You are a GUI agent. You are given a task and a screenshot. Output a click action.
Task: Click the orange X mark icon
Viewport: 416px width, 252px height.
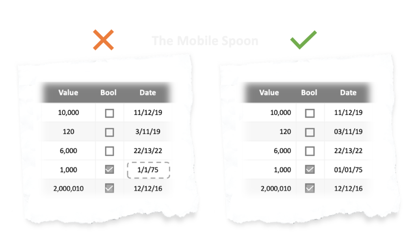tap(103, 40)
